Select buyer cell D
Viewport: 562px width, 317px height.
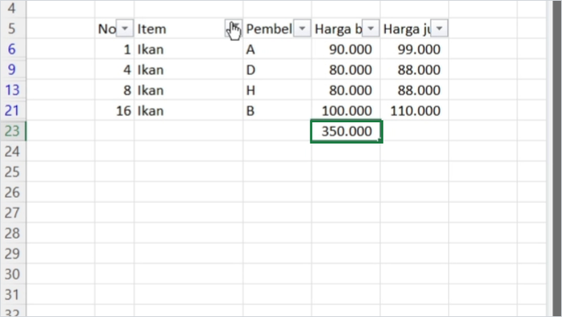click(277, 69)
